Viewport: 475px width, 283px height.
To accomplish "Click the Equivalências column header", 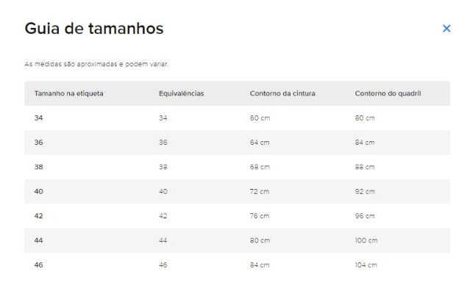I will [181, 93].
